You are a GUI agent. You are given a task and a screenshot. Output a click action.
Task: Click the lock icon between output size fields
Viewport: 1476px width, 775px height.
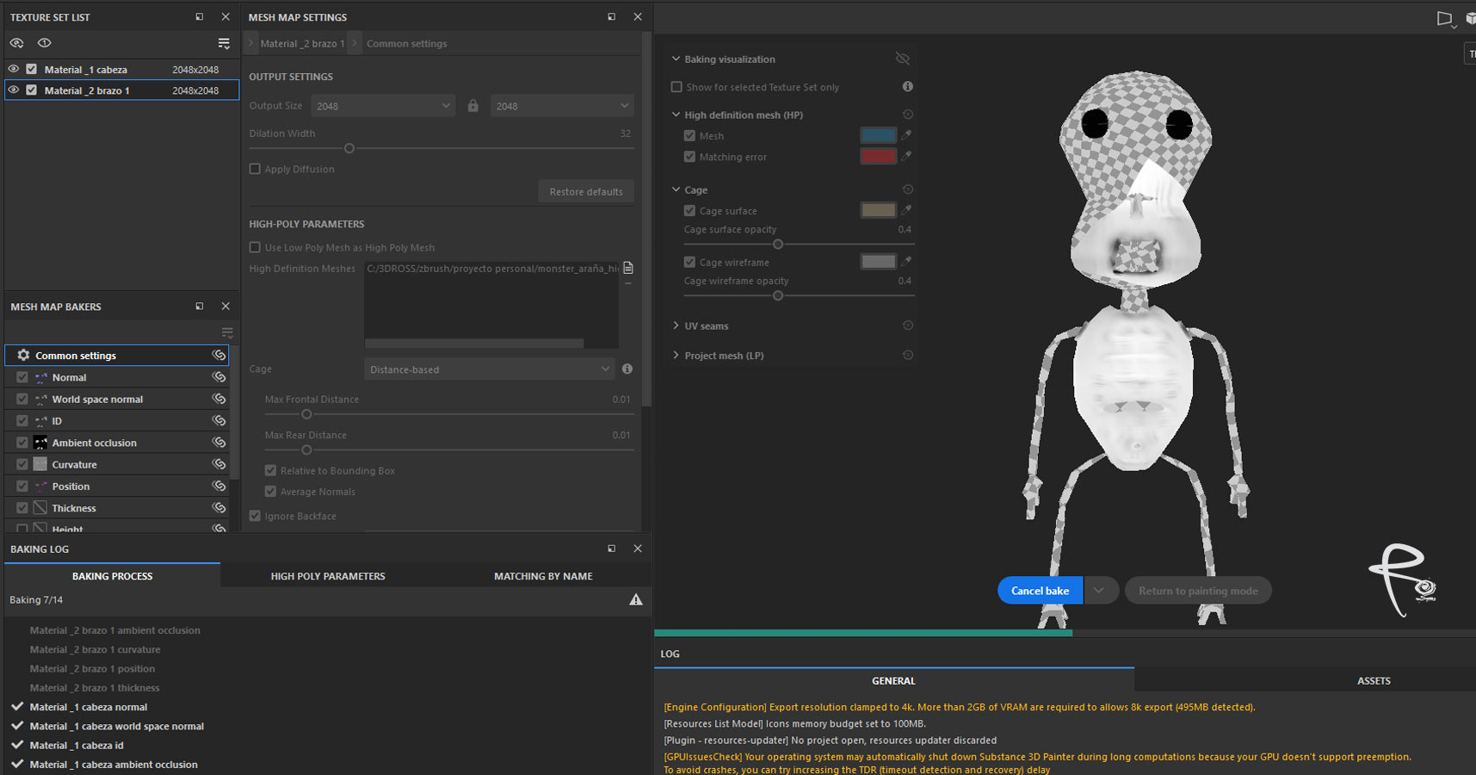pyautogui.click(x=472, y=106)
